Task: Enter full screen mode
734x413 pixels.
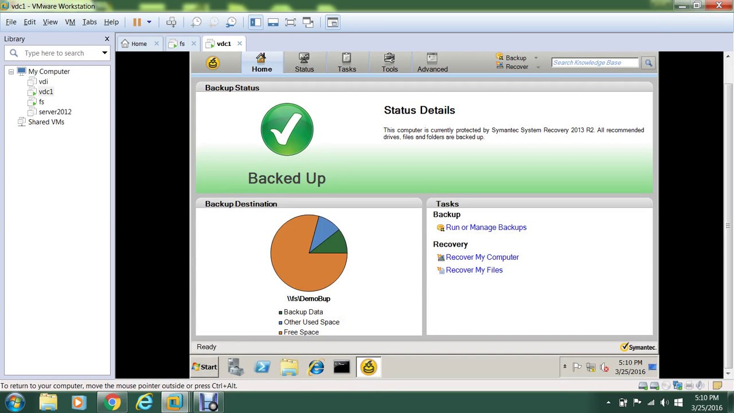Action: pos(290,22)
